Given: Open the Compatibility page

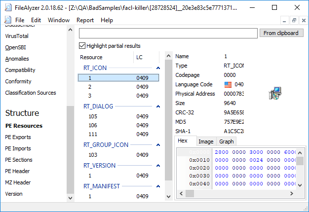Looking at the screenshot, I should [x=20, y=70].
